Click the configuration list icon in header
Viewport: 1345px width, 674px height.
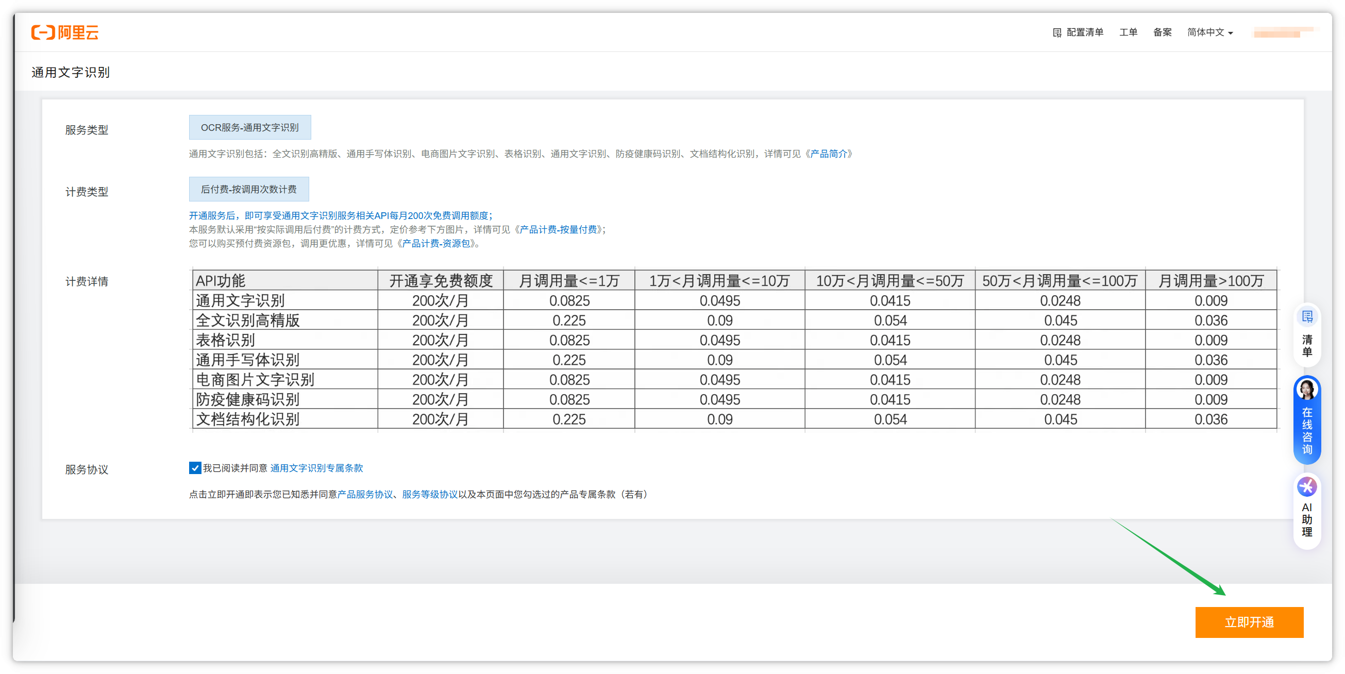[1057, 33]
